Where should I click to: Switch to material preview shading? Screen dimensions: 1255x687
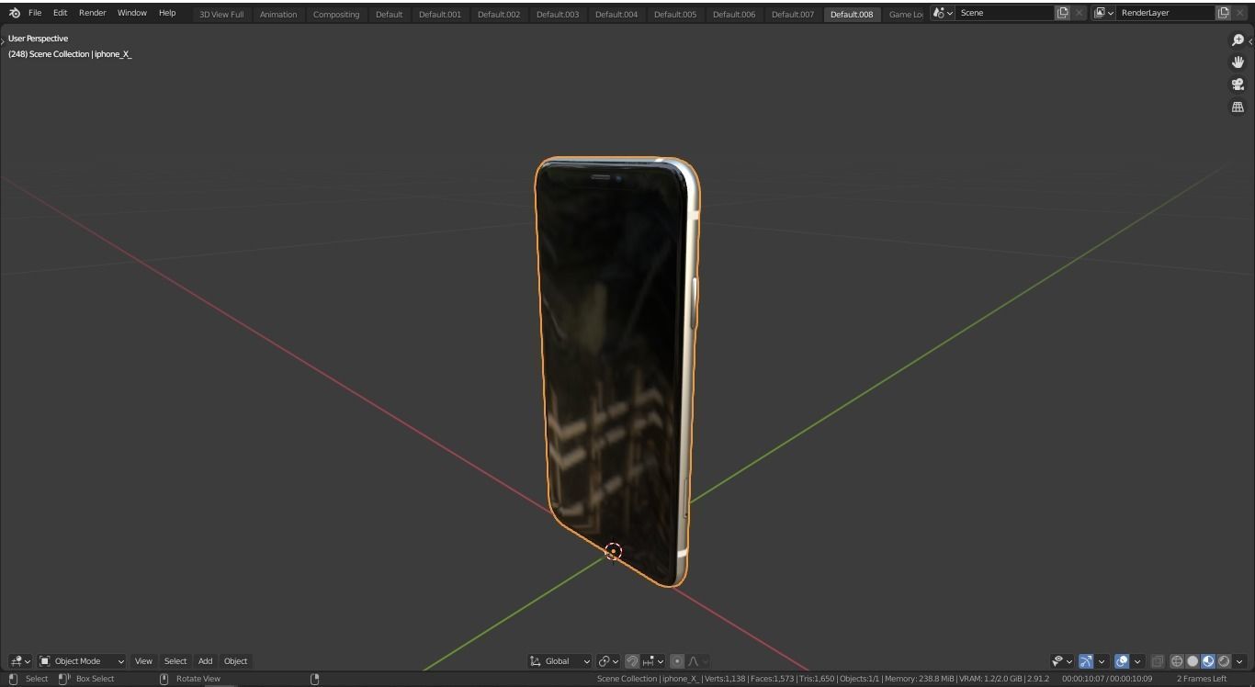point(1208,661)
